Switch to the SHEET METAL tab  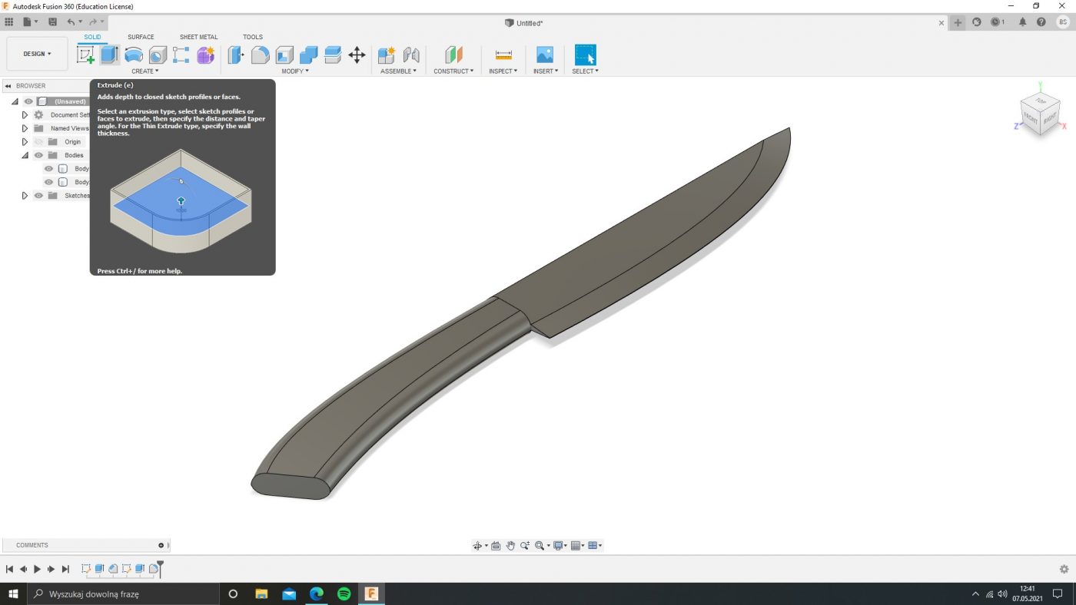[x=198, y=37]
